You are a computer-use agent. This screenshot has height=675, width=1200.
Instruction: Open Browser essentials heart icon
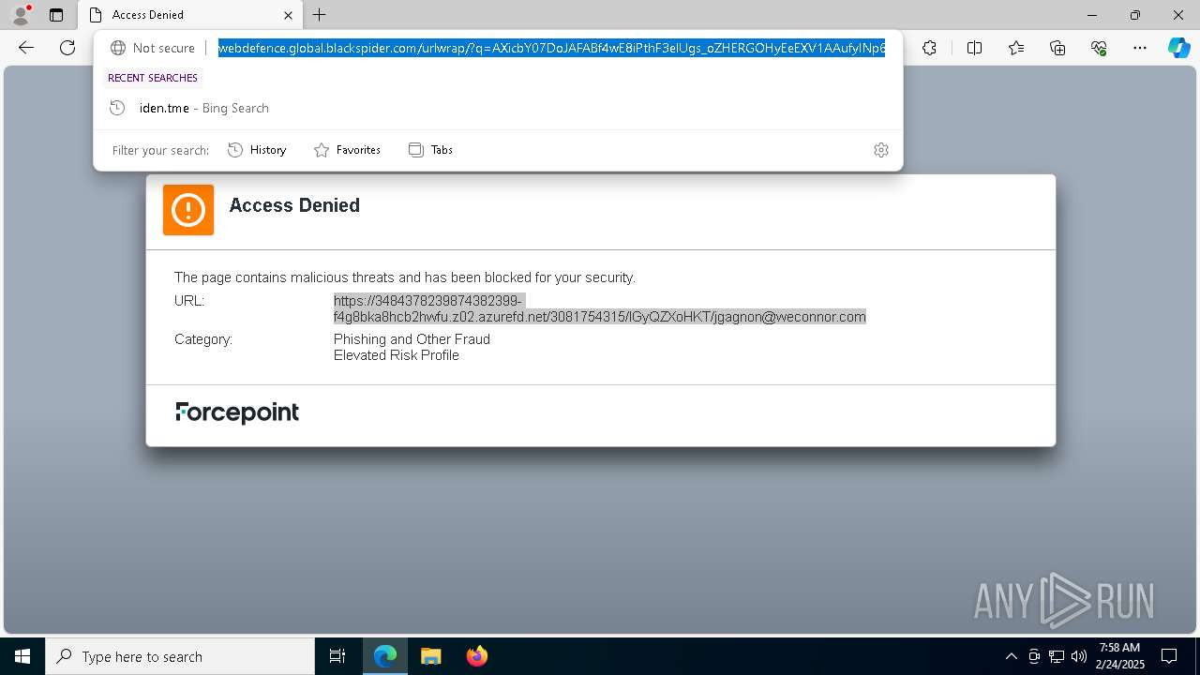(x=1099, y=48)
